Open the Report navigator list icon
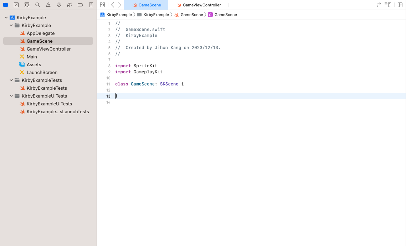Screen dimensions: 406x246 pyautogui.click(x=91, y=5)
